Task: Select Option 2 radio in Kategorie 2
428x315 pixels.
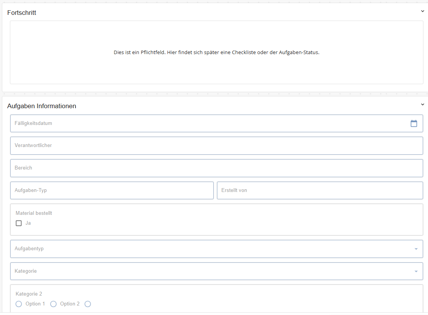Action: click(x=53, y=304)
